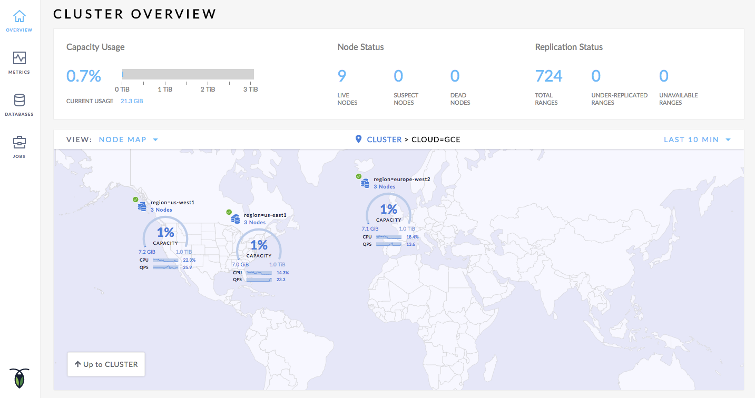Click the us-west1 1% capacity gauge
The image size is (755, 398).
(165, 234)
